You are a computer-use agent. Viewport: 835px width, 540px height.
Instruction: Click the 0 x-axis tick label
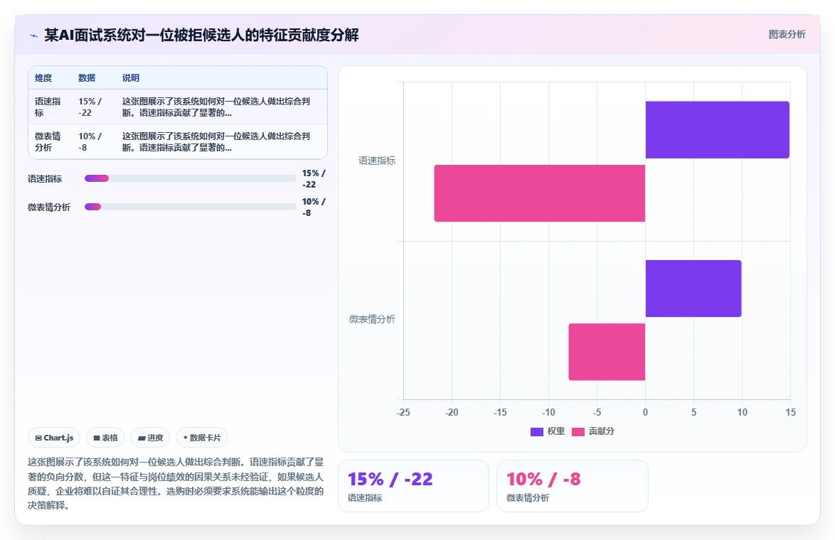tap(645, 412)
